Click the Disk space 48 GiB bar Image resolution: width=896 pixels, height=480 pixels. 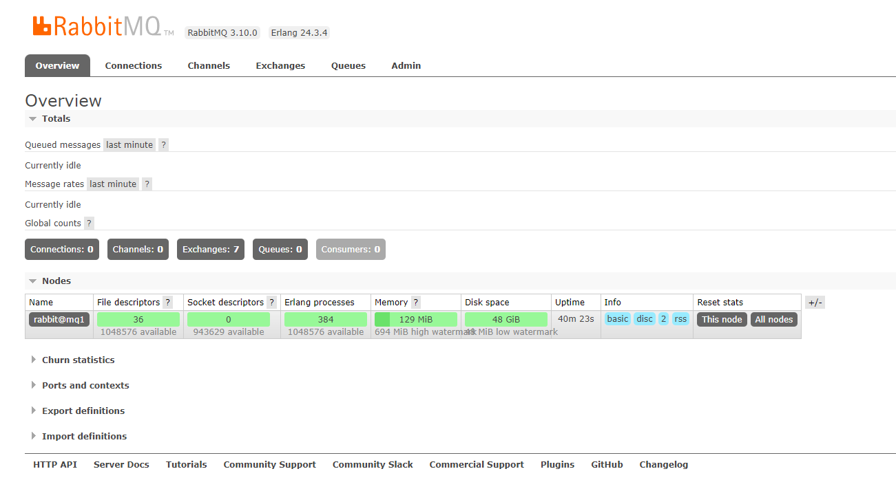(506, 320)
